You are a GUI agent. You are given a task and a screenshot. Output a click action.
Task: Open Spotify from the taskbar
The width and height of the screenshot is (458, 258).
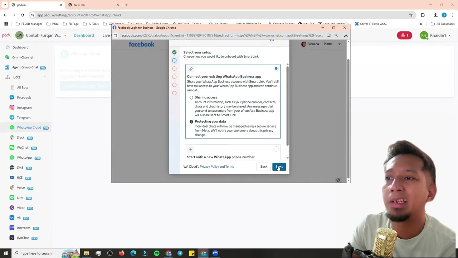[157, 253]
